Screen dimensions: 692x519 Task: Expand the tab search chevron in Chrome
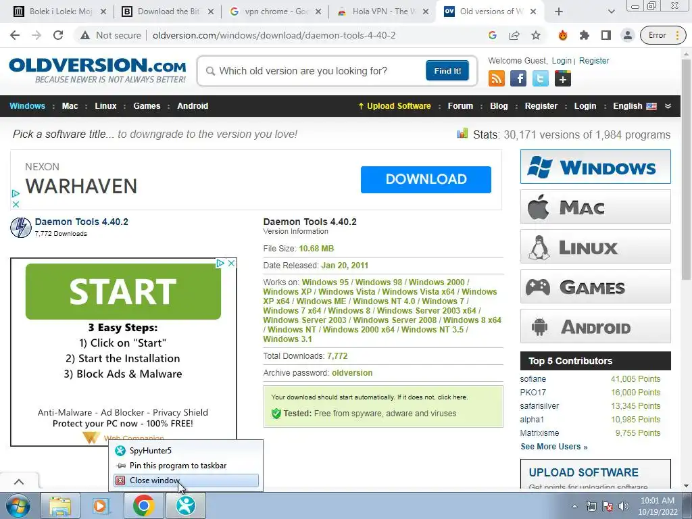[611, 11]
